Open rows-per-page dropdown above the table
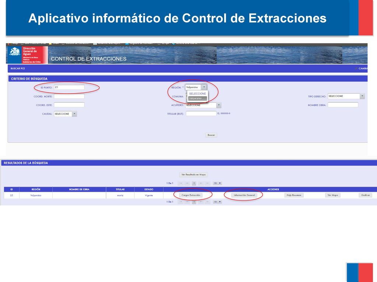 pyautogui.click(x=217, y=183)
